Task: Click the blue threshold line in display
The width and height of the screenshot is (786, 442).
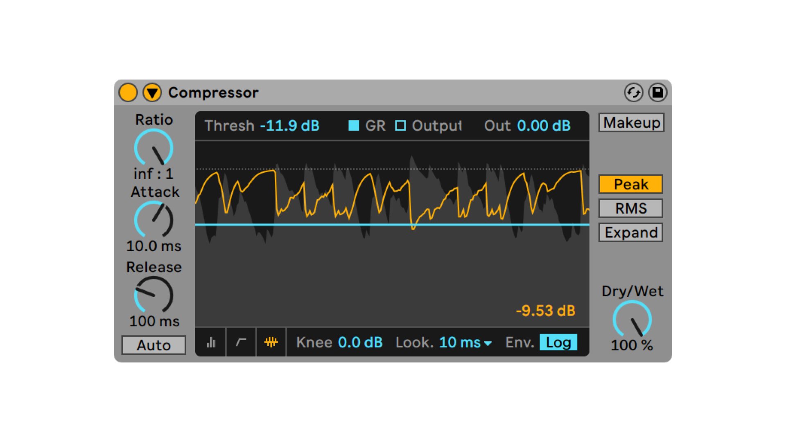Action: pos(392,225)
